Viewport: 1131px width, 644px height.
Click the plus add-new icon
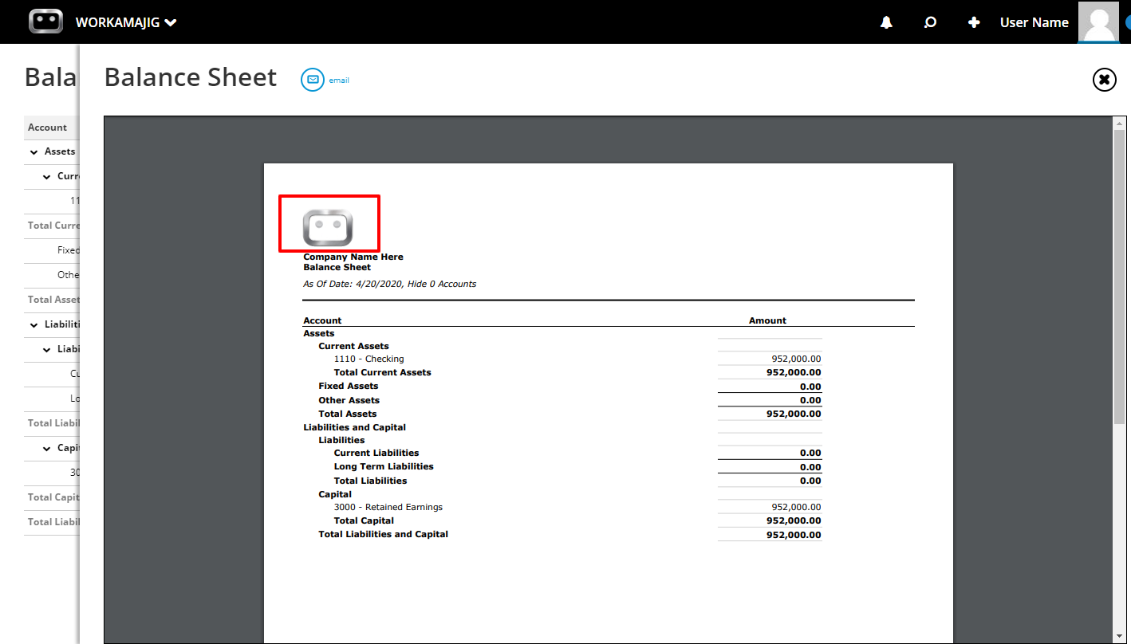(x=974, y=23)
